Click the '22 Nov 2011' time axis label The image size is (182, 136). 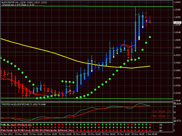pyautogui.click(x=6, y=134)
